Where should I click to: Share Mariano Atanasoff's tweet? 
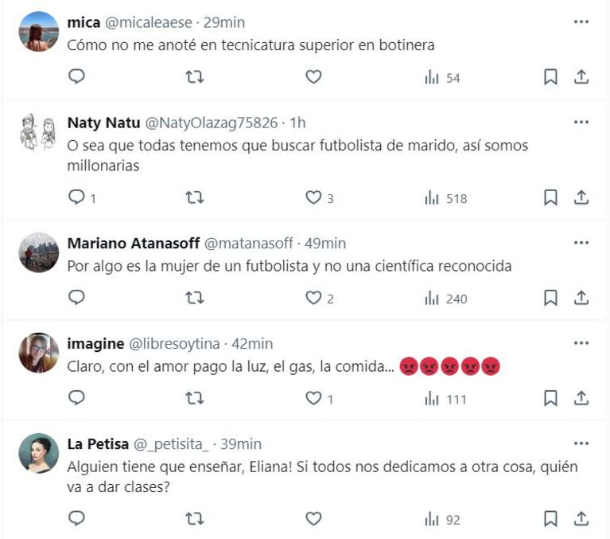[x=581, y=299]
